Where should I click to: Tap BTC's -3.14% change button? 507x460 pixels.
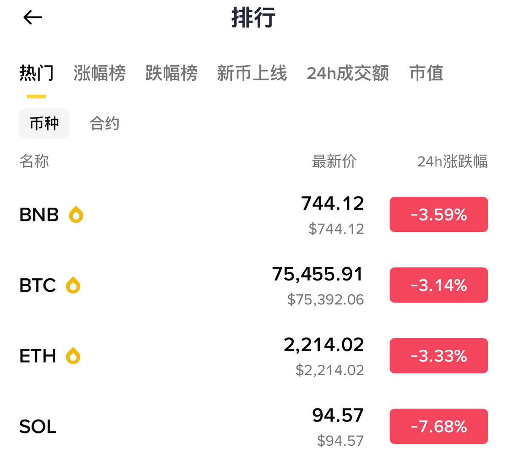[439, 285]
